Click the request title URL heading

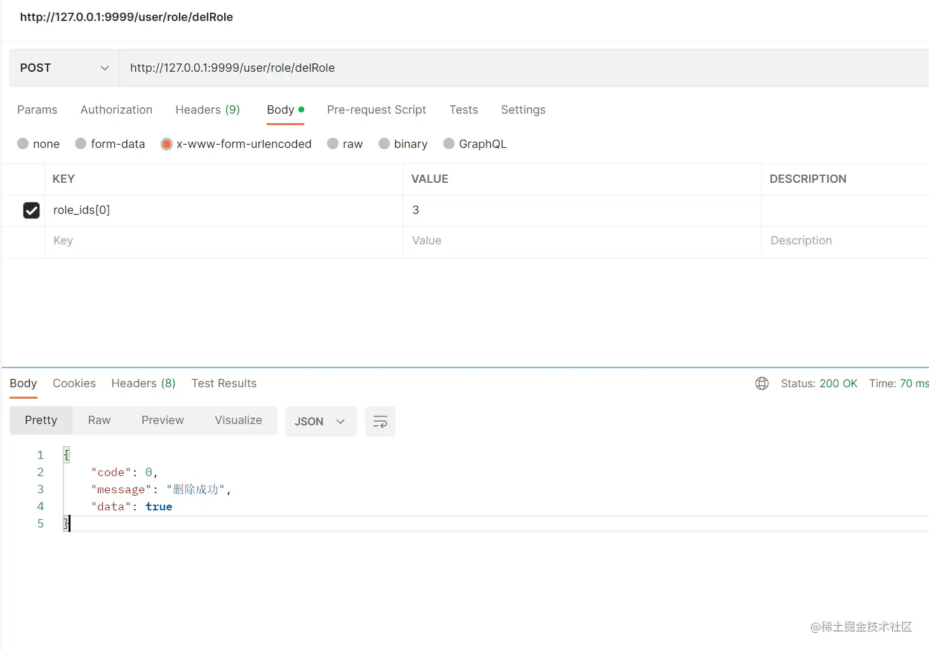126,17
